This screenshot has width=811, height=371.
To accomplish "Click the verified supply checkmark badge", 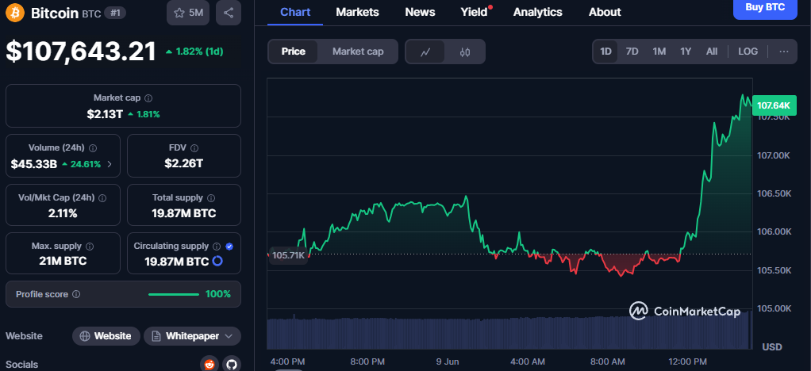I will coord(229,247).
